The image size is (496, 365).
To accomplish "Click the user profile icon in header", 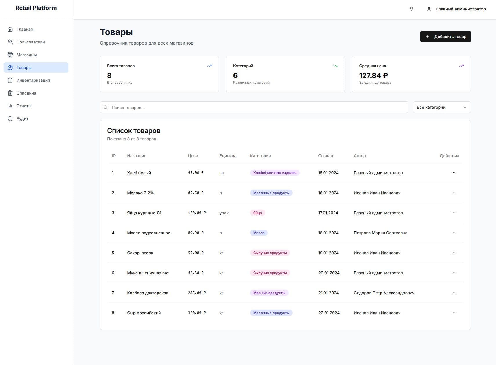I will point(429,9).
